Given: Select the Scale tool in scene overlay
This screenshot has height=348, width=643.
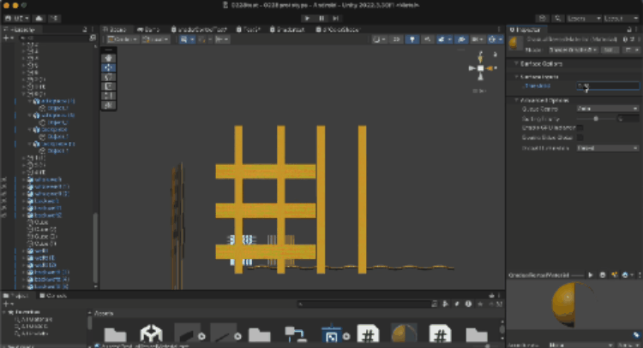Looking at the screenshot, I should point(109,86).
